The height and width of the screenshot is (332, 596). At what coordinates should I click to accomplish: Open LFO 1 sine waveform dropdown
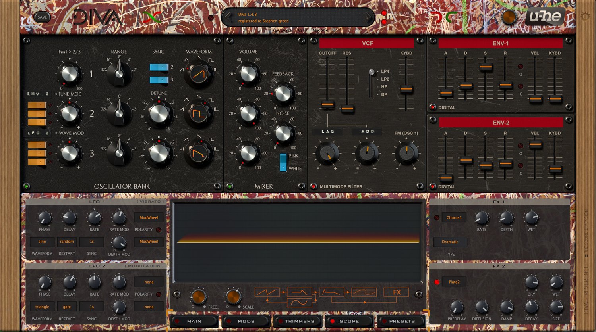[42, 242]
